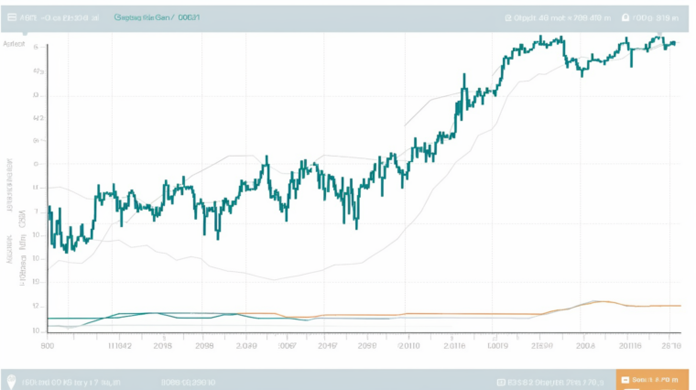Click the menu icon in top-left header

click(11, 16)
